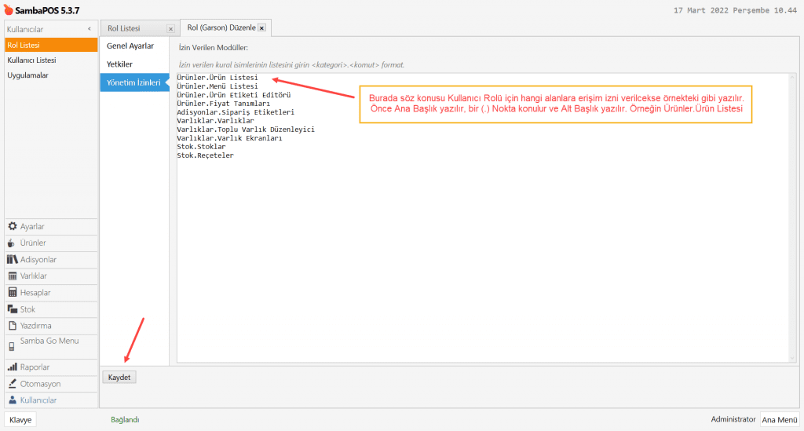Collapse the Kullanıcılar side panel chevron
The height and width of the screenshot is (431, 804).
click(90, 29)
